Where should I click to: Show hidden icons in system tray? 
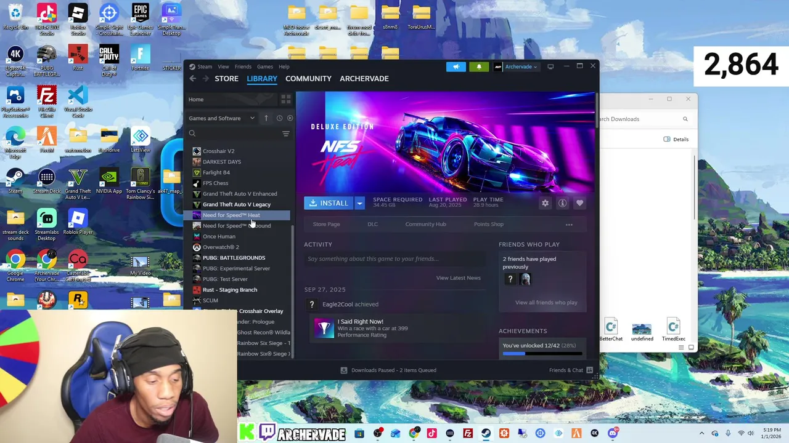(x=701, y=434)
